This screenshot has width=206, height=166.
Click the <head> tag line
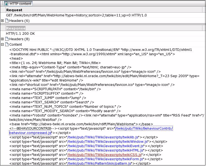16,59
